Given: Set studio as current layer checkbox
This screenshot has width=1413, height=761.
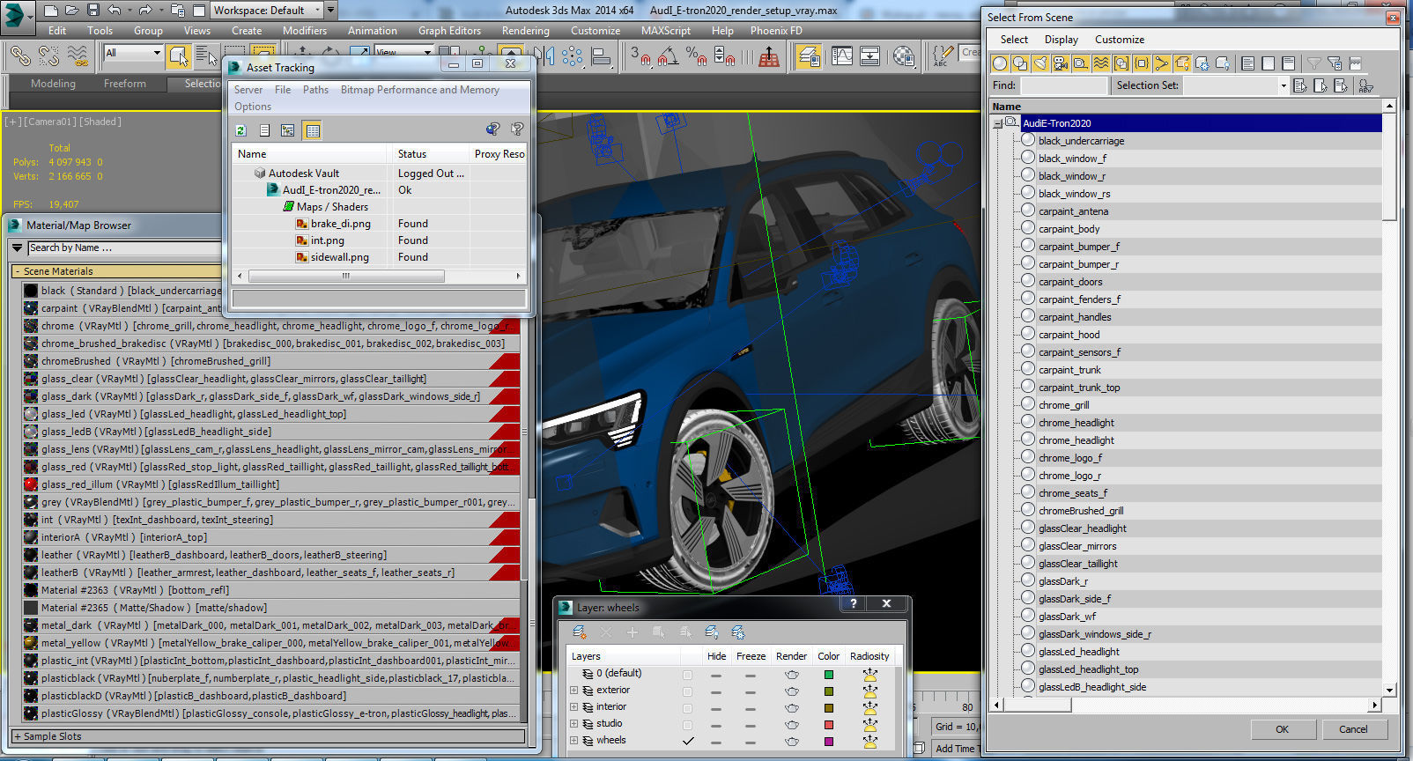Looking at the screenshot, I should 687,725.
